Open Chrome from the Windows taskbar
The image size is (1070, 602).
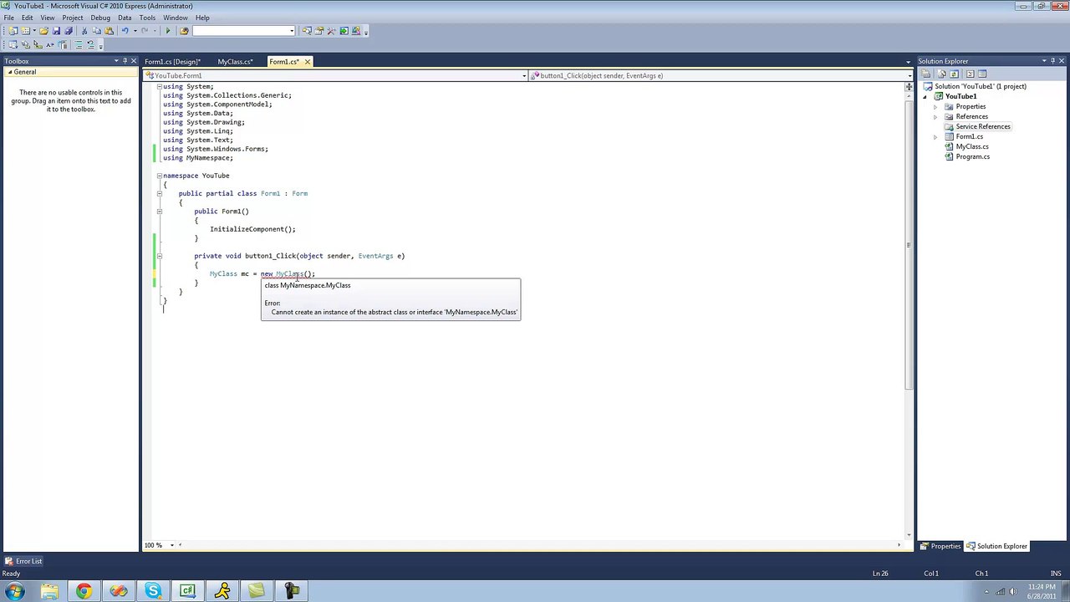84,591
